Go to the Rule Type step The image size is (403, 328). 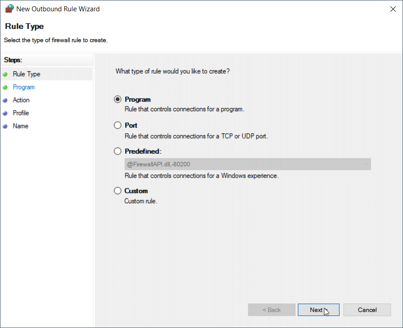[x=26, y=74]
